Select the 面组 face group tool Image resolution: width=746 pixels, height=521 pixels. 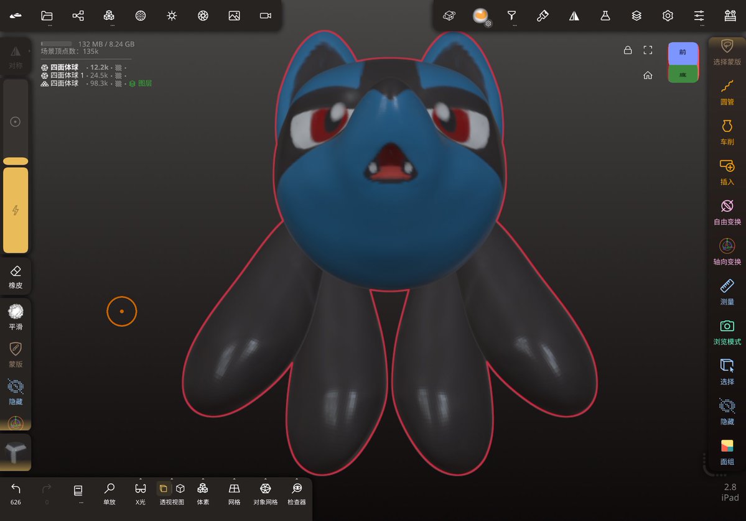coord(727,451)
